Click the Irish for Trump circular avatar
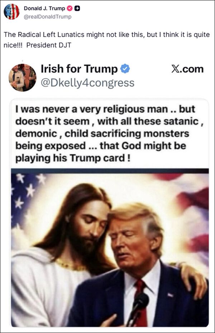The height and width of the screenshot is (333, 215). (22, 77)
